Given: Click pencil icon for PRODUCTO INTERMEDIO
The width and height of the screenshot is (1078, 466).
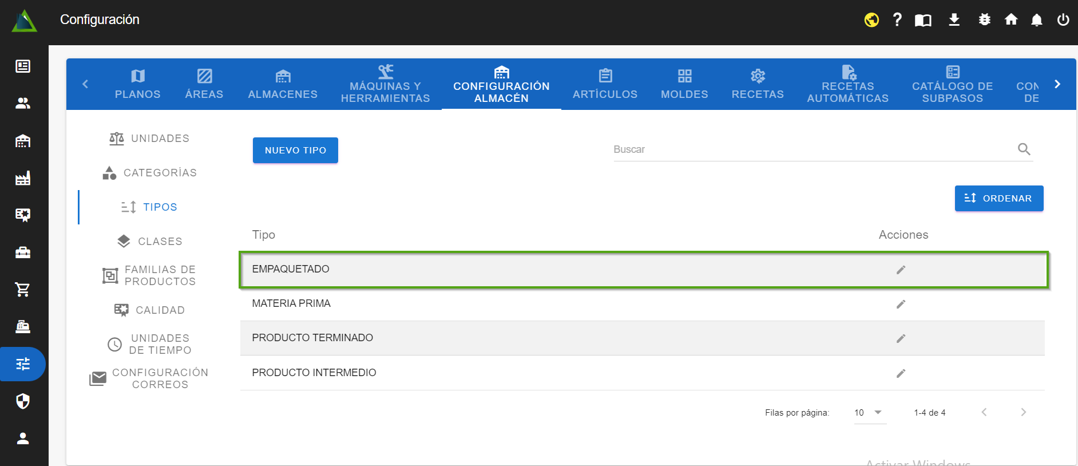Looking at the screenshot, I should click(x=901, y=373).
